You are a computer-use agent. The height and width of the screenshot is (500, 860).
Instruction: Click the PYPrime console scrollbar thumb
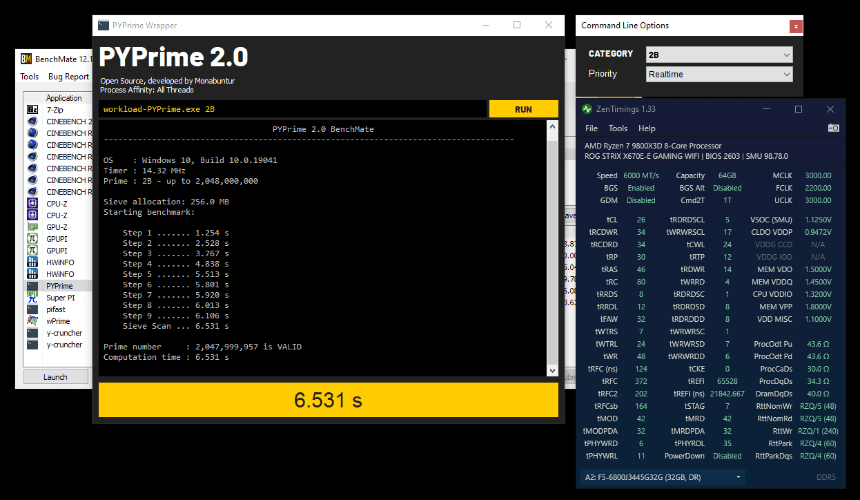point(551,252)
